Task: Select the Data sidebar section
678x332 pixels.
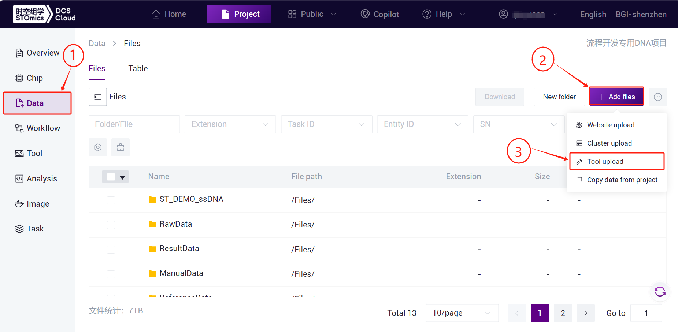Action: 37,103
